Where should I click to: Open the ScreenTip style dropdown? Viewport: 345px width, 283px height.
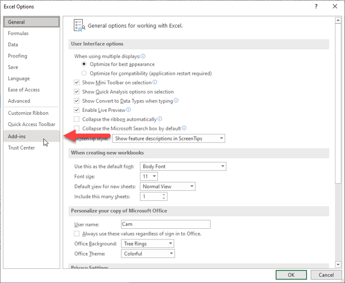[168, 138]
